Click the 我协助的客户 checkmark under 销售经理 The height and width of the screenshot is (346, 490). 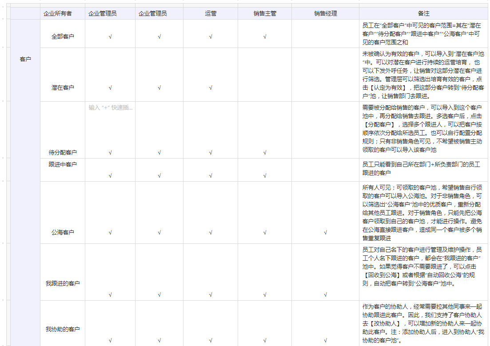point(325,340)
